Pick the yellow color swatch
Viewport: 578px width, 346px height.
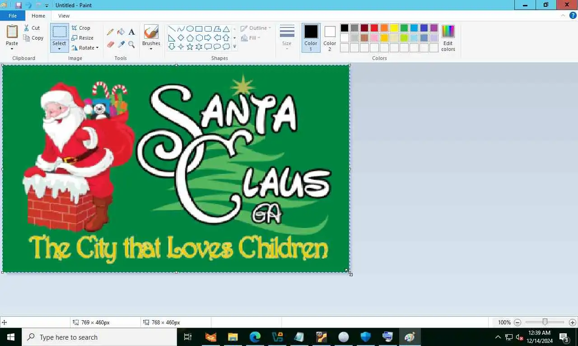(394, 28)
